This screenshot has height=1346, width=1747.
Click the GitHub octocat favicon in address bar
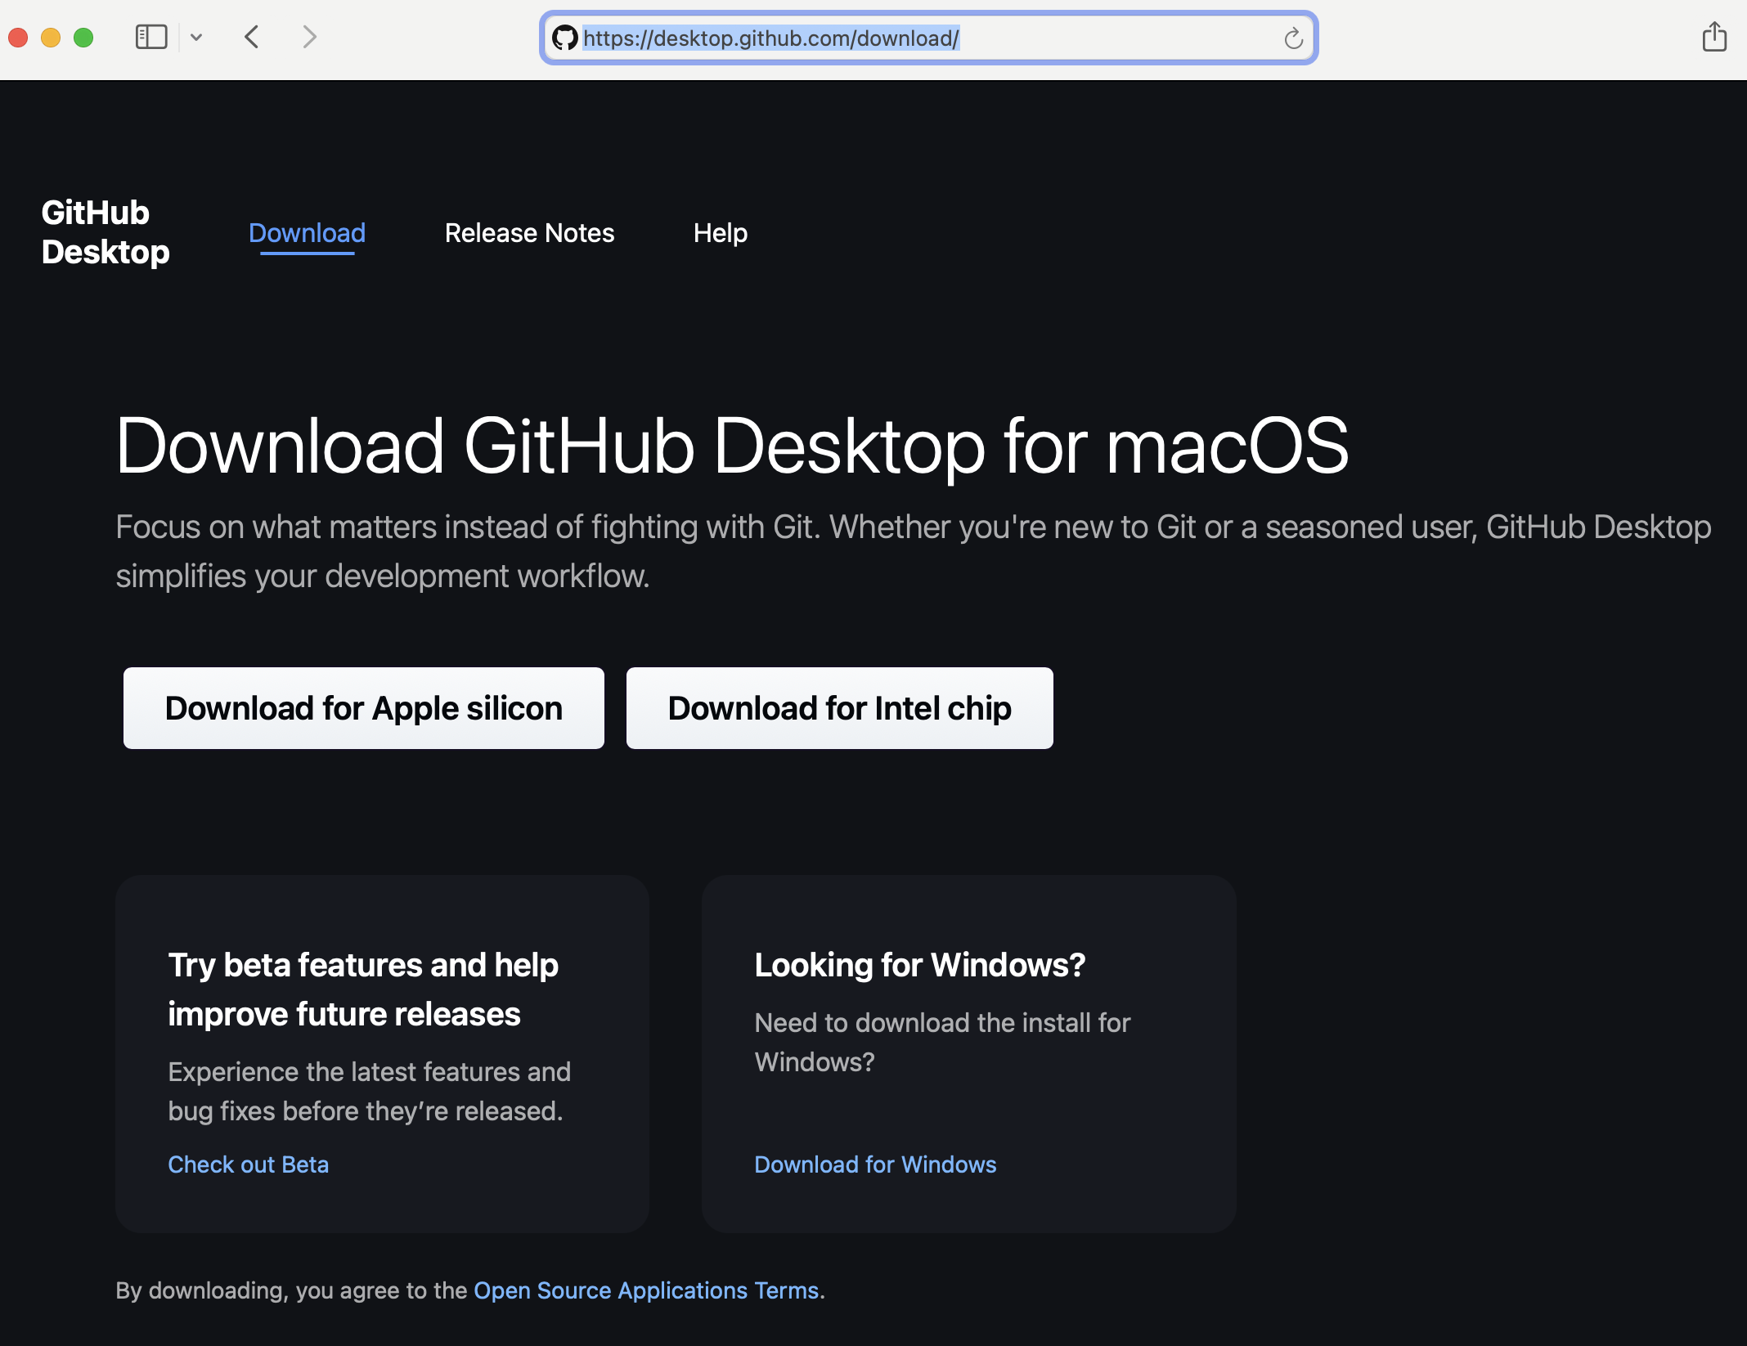click(562, 38)
